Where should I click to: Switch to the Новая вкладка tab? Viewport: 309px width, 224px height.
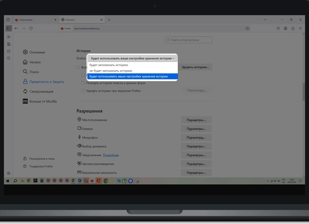[35, 20]
